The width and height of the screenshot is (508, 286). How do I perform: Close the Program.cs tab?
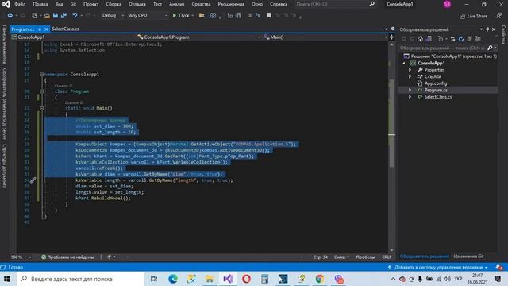(46, 29)
